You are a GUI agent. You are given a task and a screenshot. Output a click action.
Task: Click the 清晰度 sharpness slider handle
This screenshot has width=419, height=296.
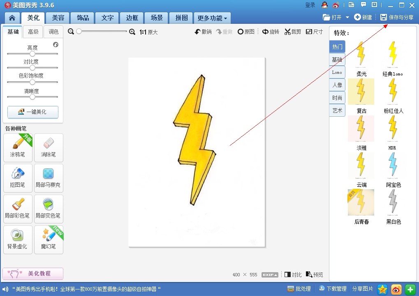32,97
